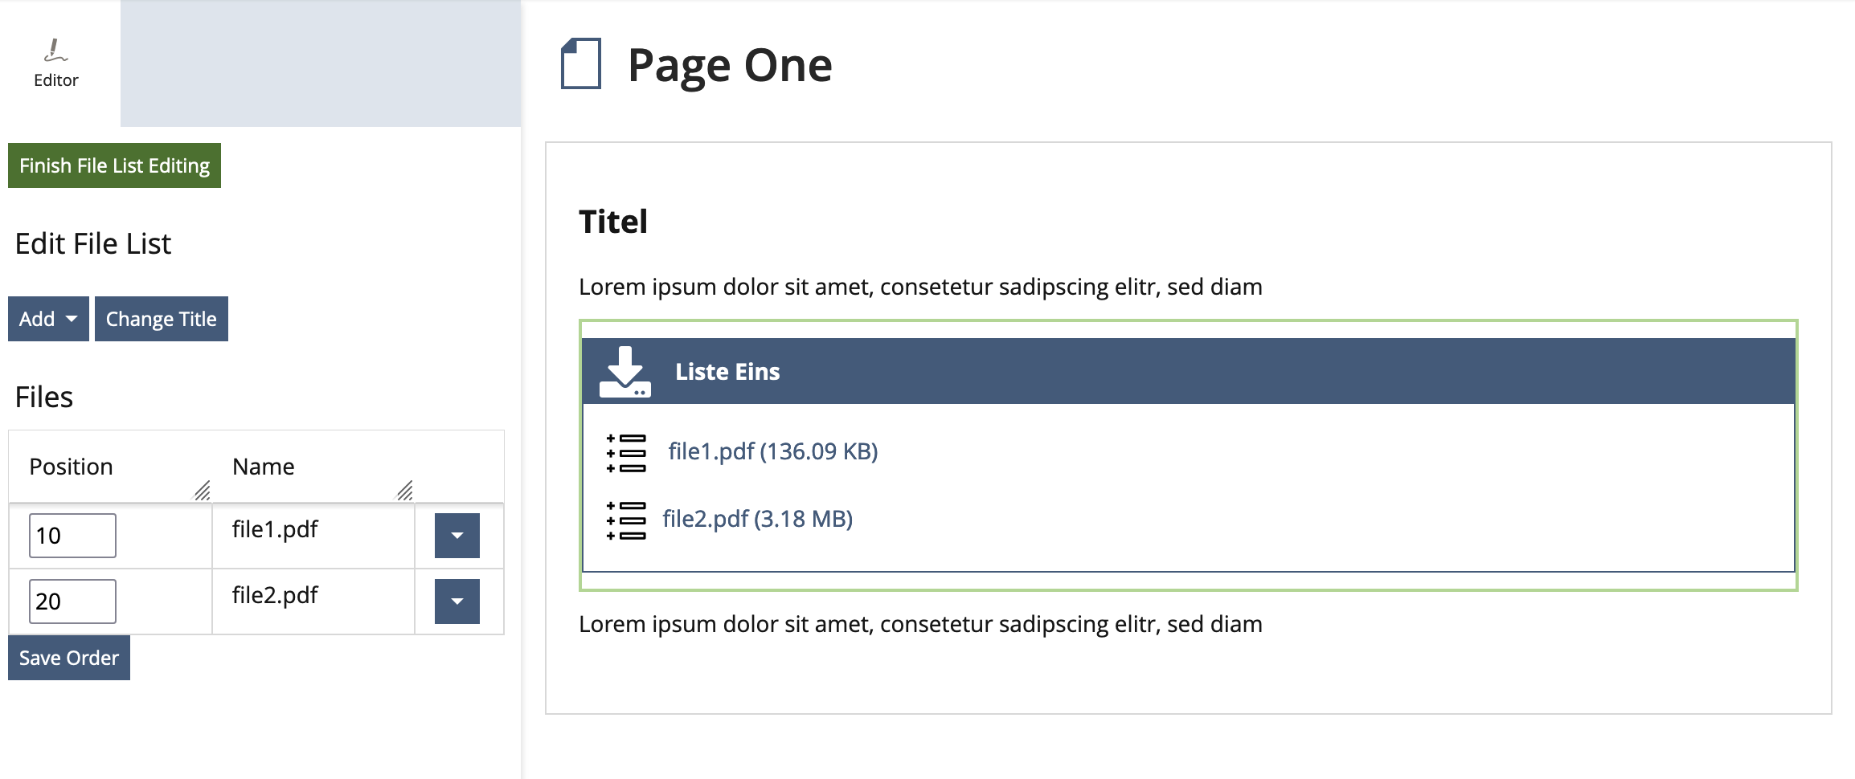Open the Add dropdown menu
Image resolution: width=1855 pixels, height=779 pixels.
48,319
